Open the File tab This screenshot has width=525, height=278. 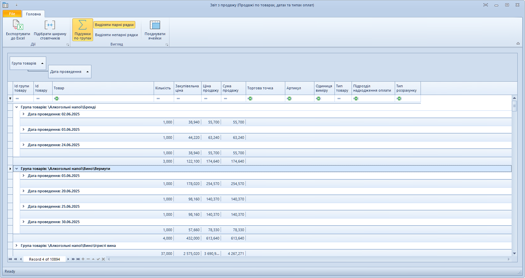(12, 14)
